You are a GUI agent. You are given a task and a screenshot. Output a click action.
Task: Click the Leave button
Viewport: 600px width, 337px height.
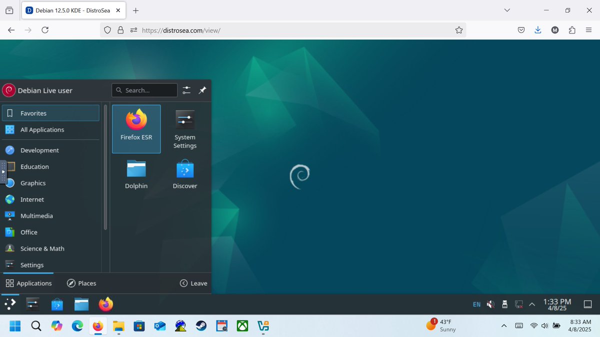[x=193, y=283]
